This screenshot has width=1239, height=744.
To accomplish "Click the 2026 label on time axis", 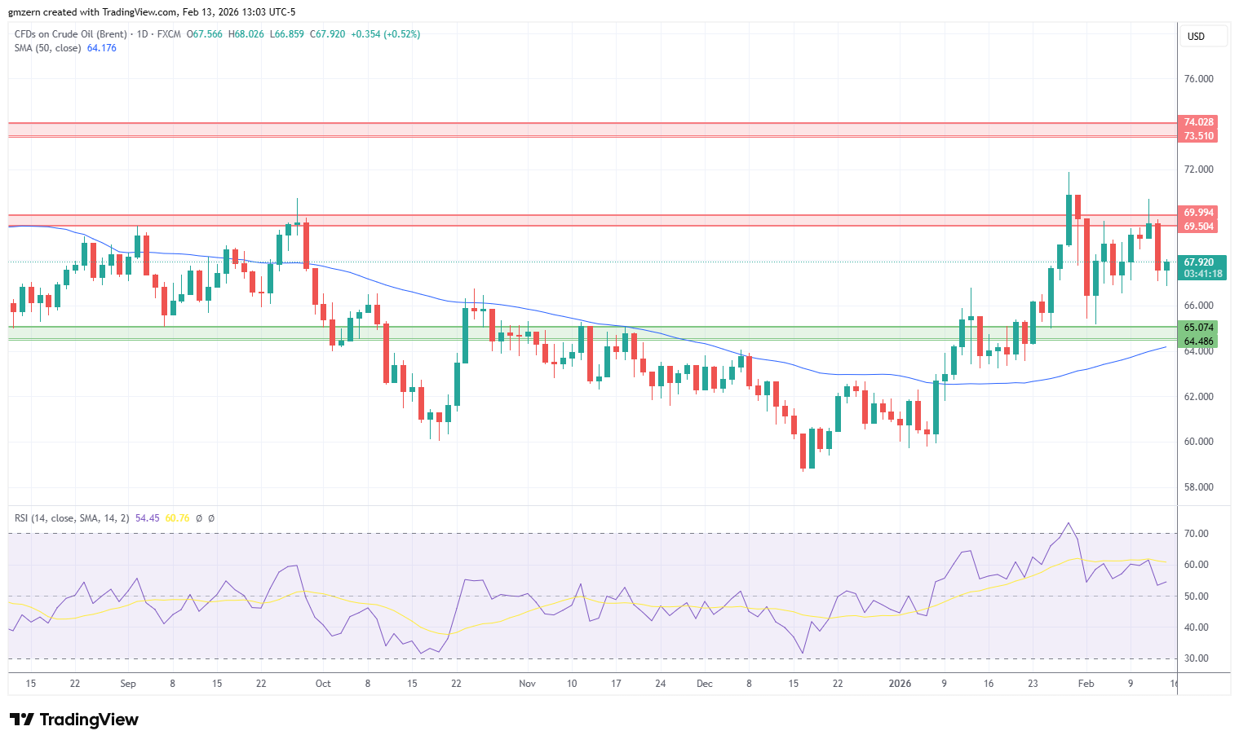I will click(900, 684).
